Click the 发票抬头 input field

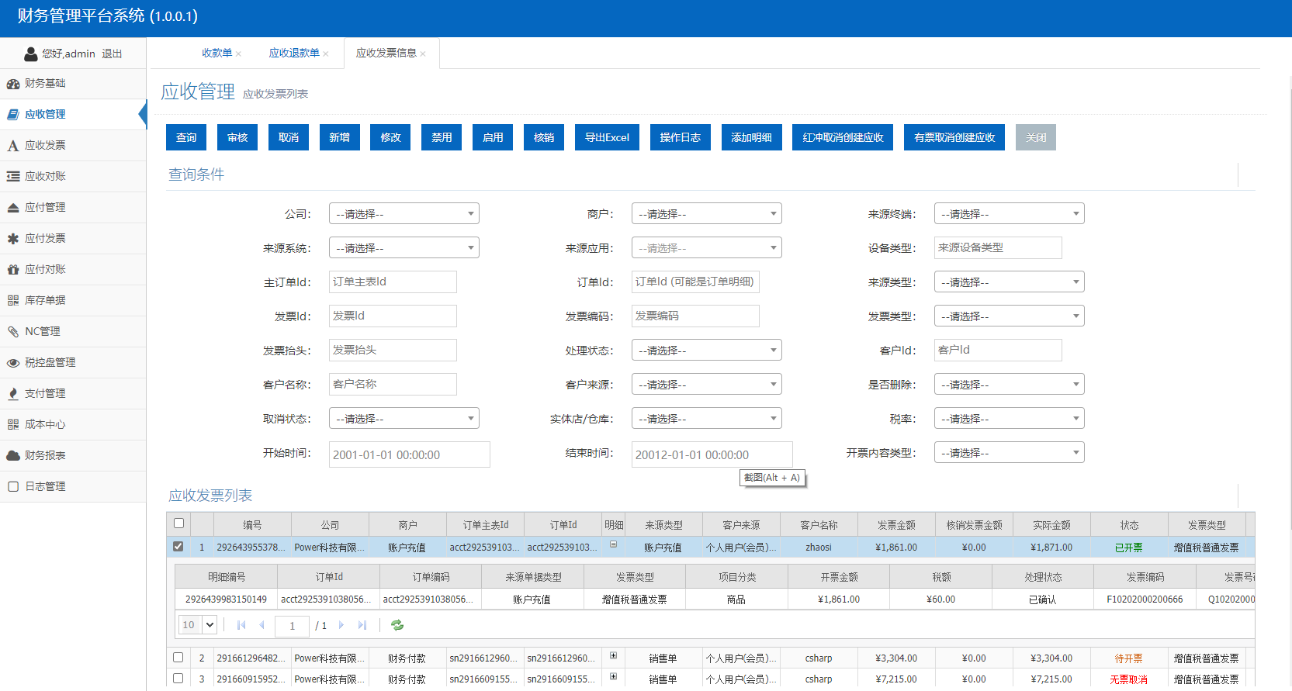coord(393,351)
